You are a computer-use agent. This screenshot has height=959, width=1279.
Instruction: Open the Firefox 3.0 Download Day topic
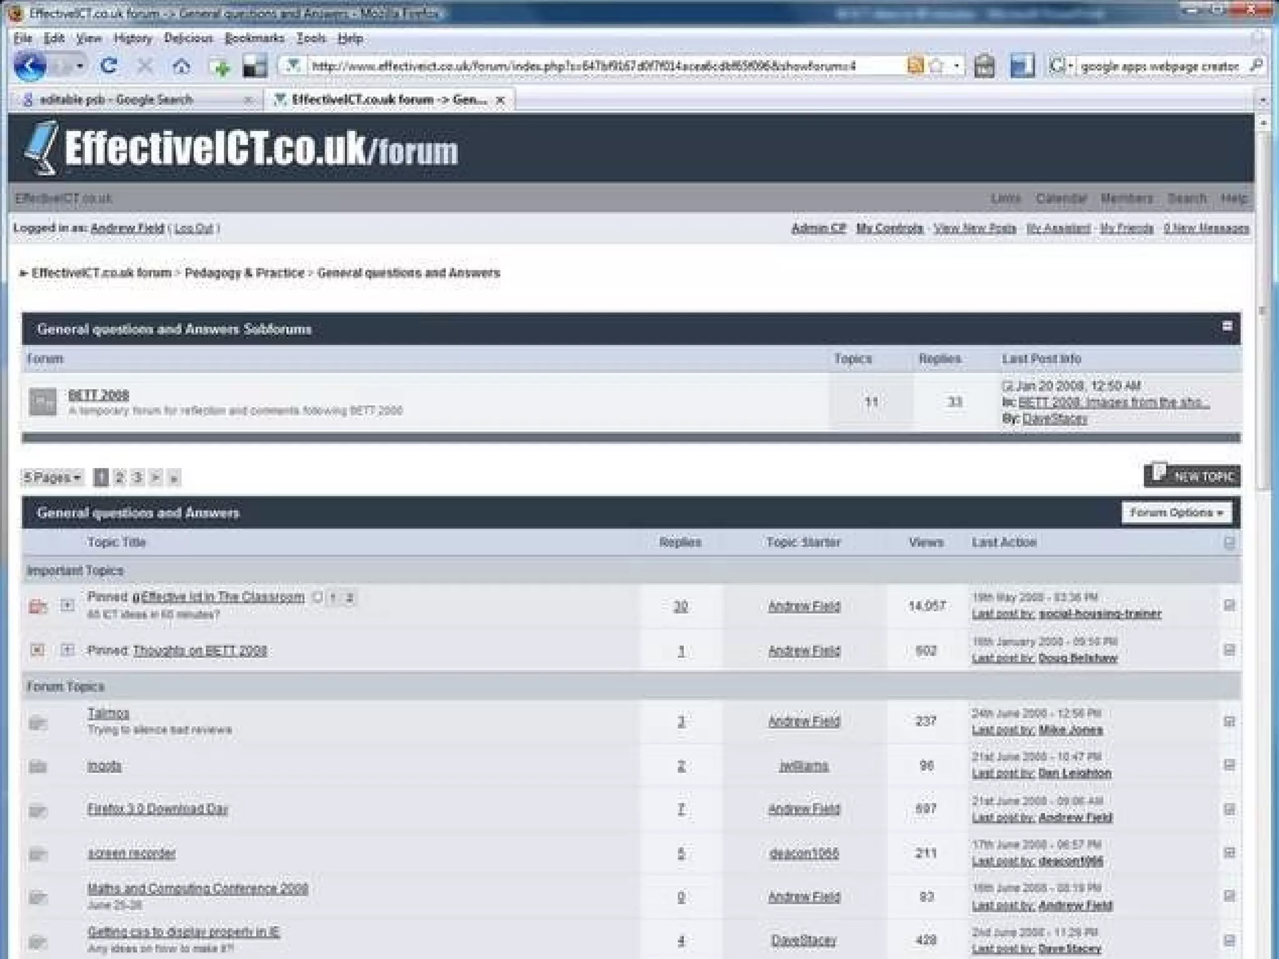coord(157,809)
